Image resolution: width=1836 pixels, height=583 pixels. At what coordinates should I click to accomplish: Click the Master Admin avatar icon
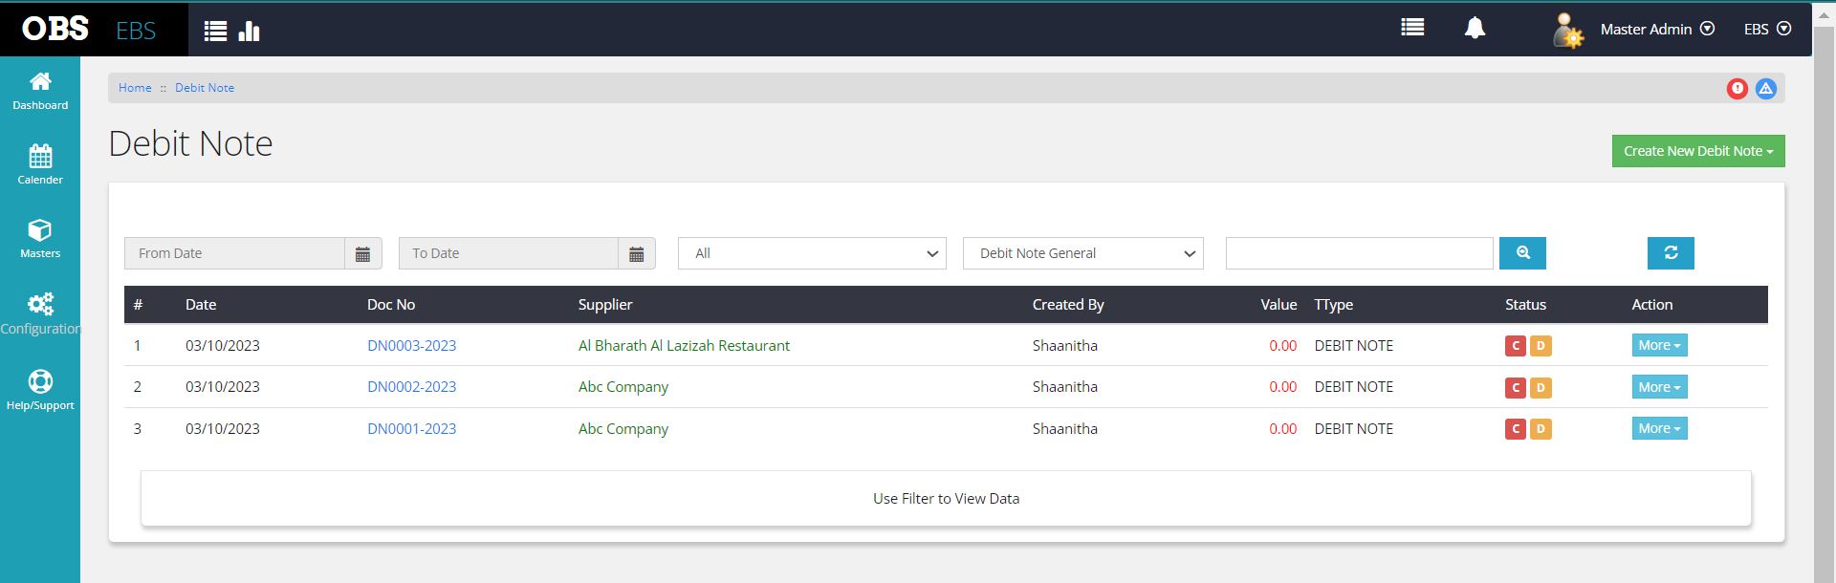tap(1567, 30)
